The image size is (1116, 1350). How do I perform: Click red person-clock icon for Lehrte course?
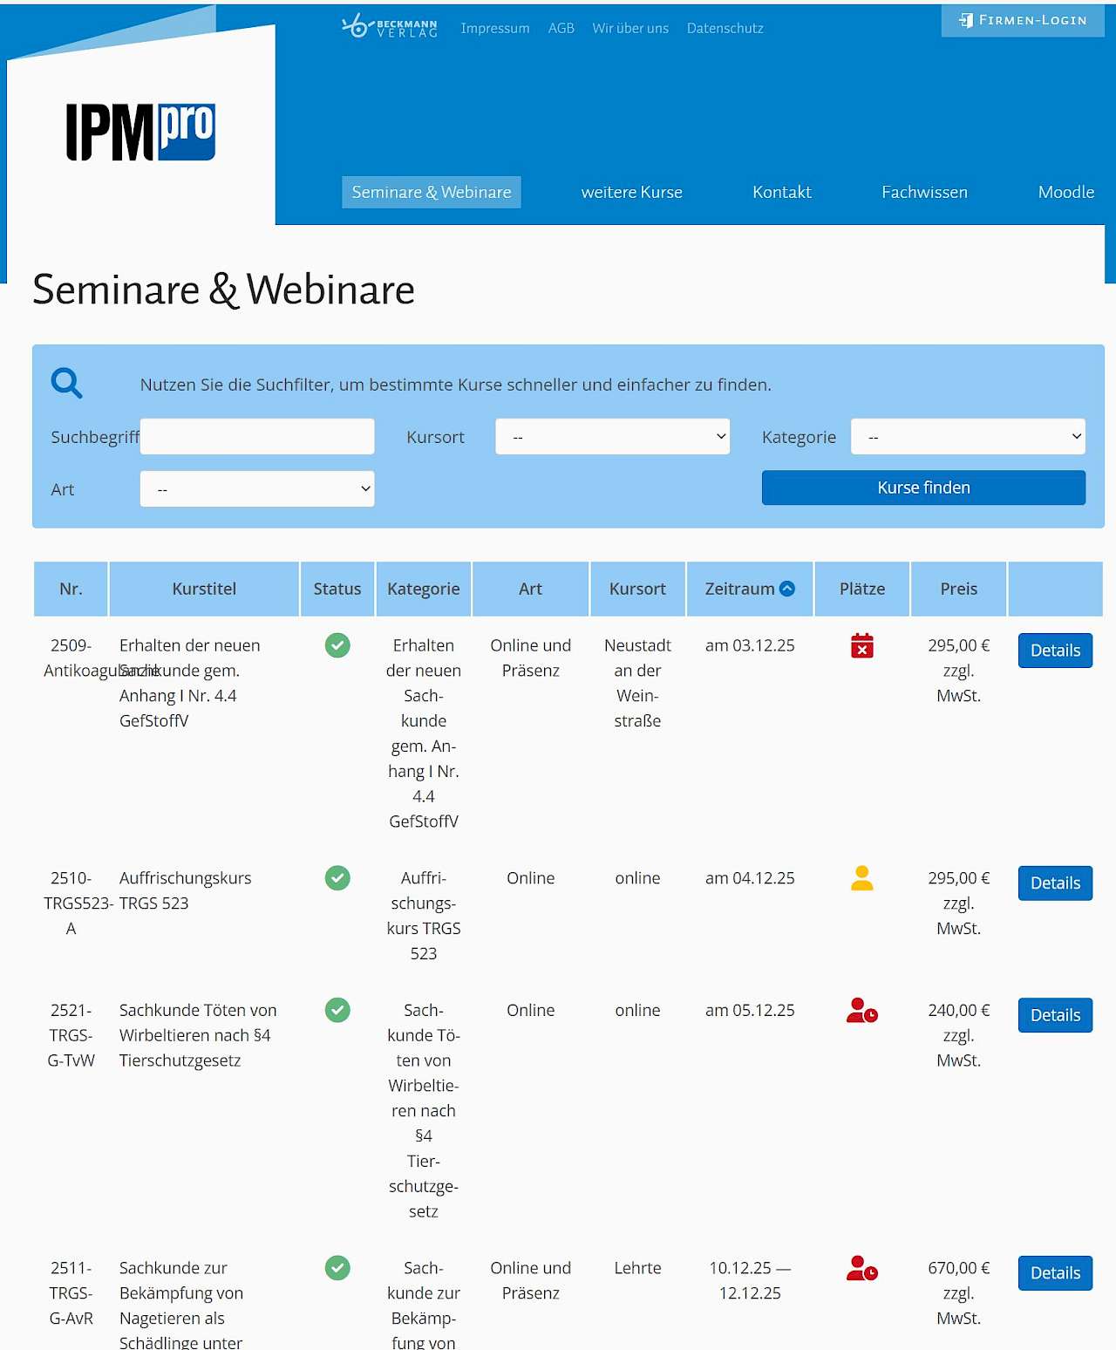point(861,1269)
